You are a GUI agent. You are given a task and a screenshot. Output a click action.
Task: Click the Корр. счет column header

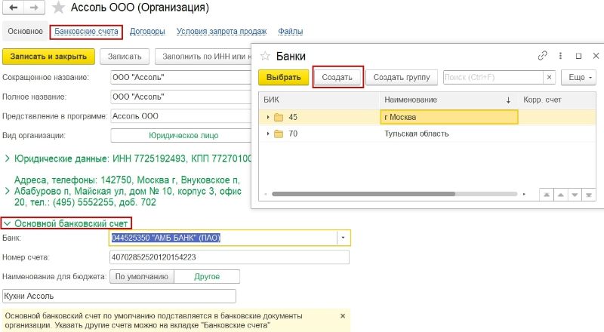[x=557, y=100]
